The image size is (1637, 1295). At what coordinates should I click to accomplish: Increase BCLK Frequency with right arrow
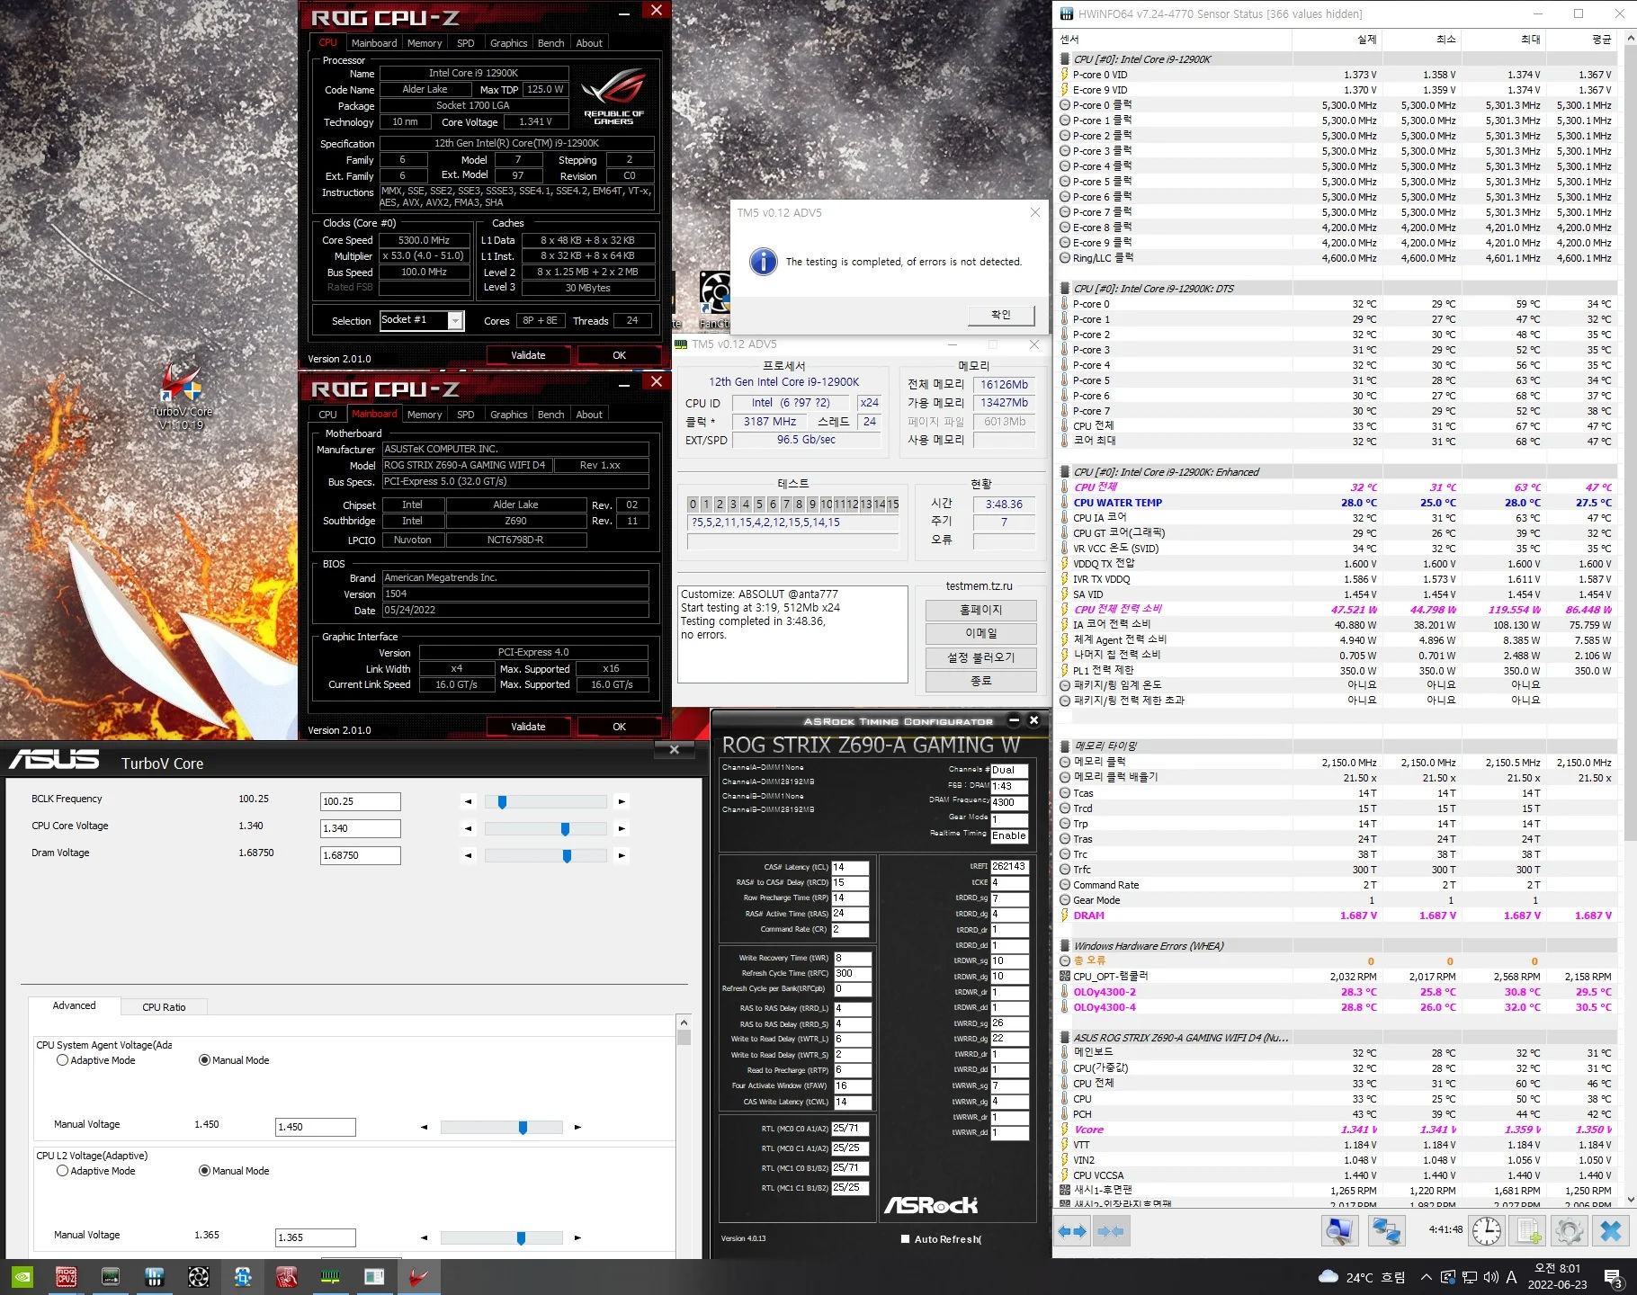pos(622,801)
